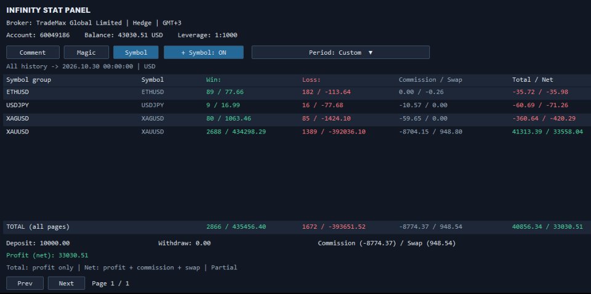Click the 'Leverage: 1:1000' text
This screenshot has height=294, width=591.
207,35
